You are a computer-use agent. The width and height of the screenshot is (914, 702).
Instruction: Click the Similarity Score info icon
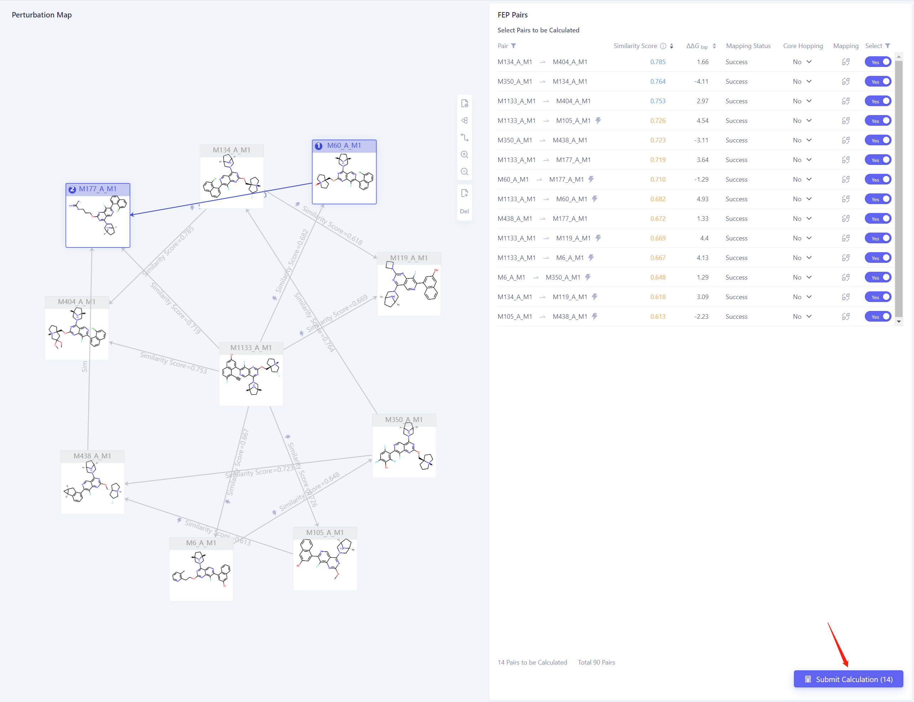(x=663, y=46)
